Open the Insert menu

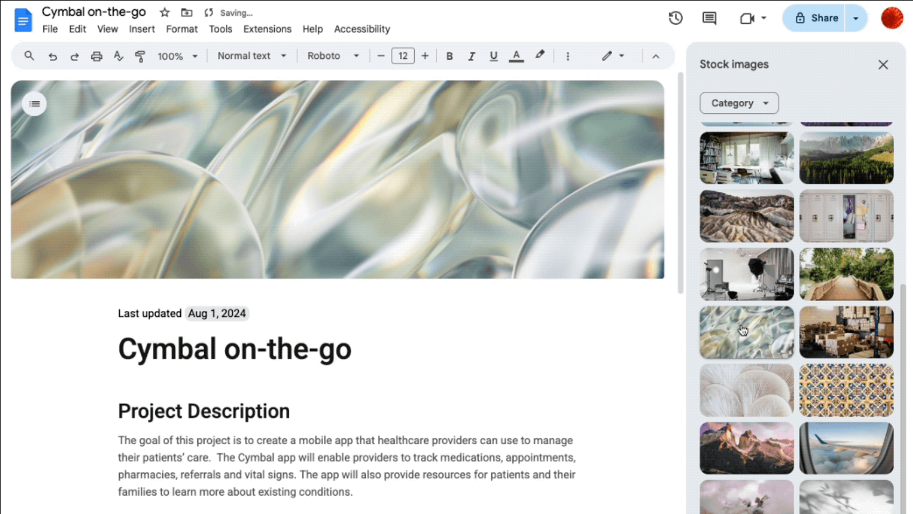pos(142,29)
